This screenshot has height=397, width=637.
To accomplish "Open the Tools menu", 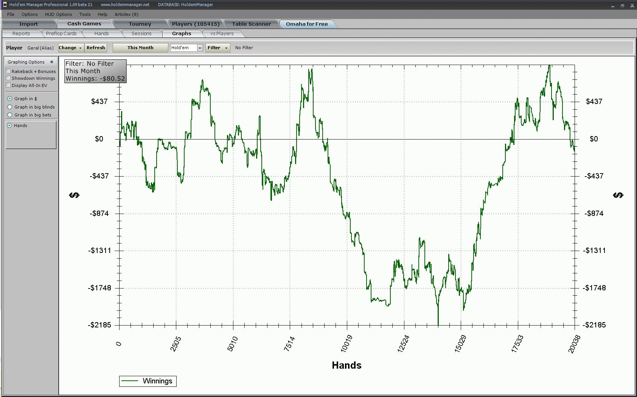I will (85, 14).
